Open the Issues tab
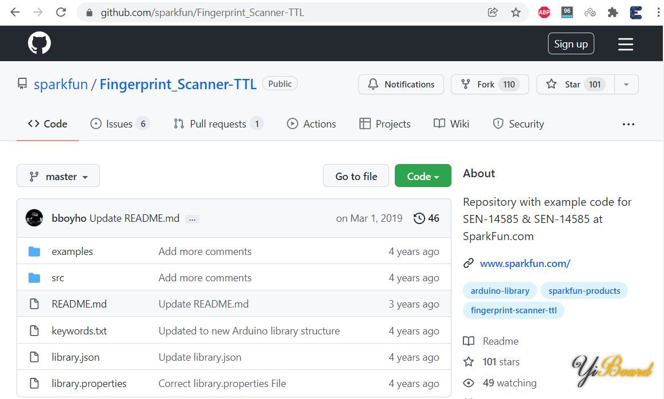Viewport: 664px width, 399px height. pos(120,123)
